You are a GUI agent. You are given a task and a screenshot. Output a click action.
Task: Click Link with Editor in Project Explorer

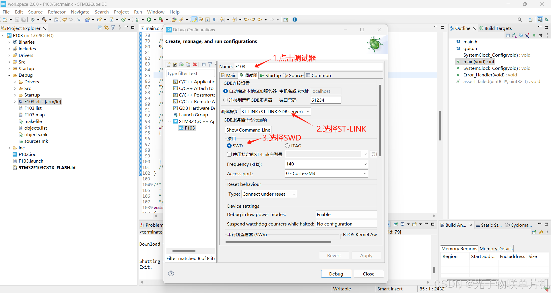[106, 28]
